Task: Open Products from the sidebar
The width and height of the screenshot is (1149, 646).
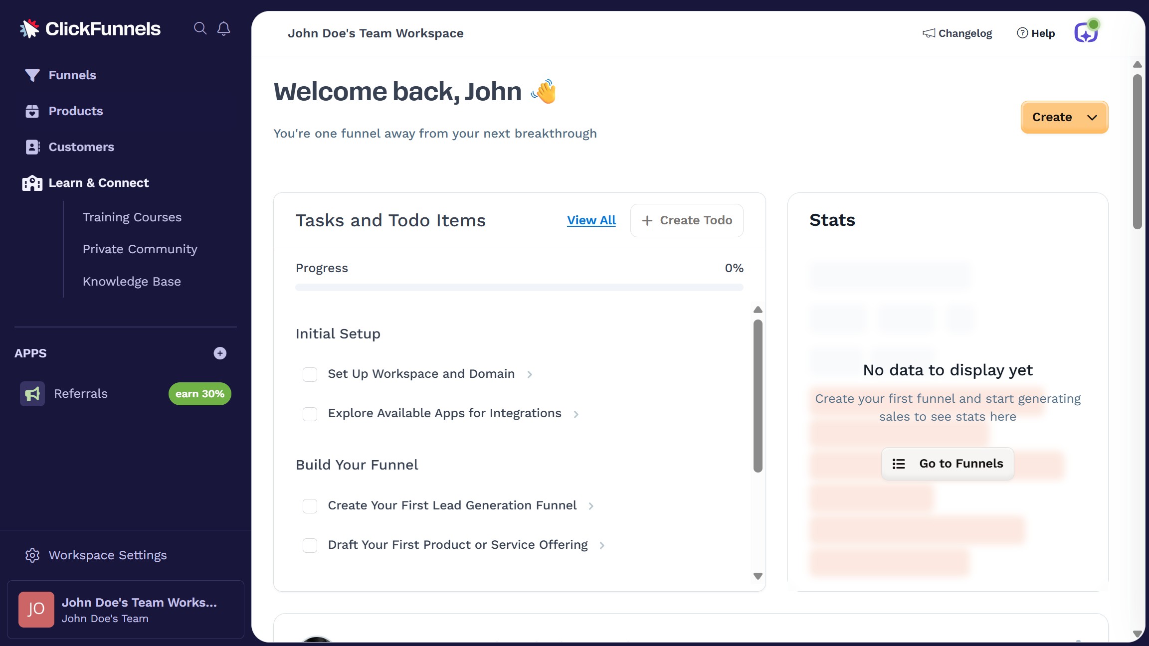Action: tap(76, 111)
